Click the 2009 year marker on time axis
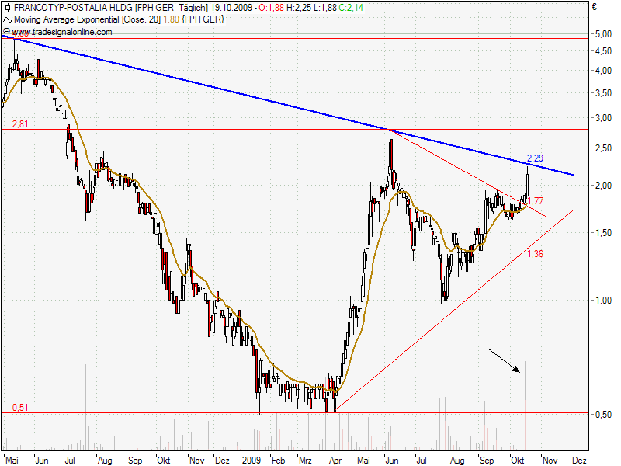621x466 pixels. click(252, 460)
